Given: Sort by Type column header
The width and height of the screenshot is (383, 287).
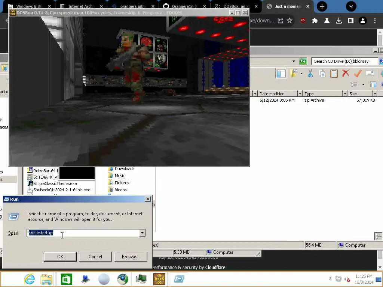Looking at the screenshot, I should click(323, 94).
